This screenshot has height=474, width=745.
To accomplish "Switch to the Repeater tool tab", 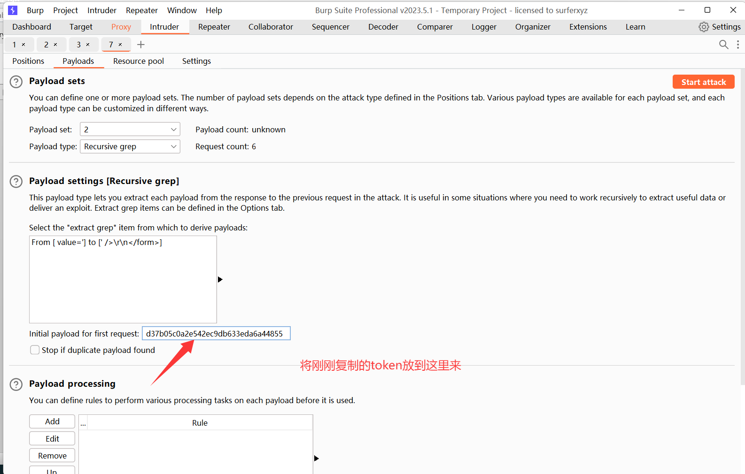I will click(x=214, y=27).
